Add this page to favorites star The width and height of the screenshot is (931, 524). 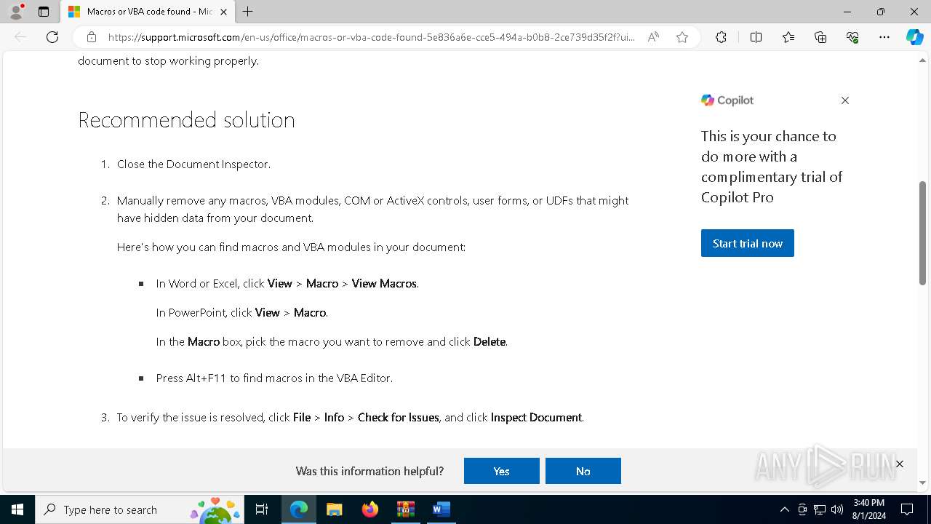click(682, 37)
